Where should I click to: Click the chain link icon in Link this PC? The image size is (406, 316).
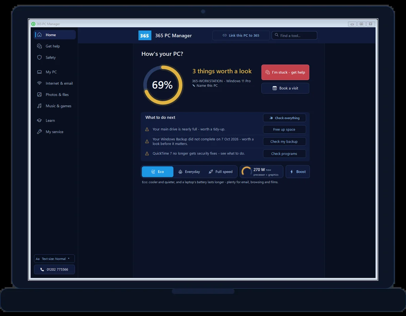coord(225,35)
